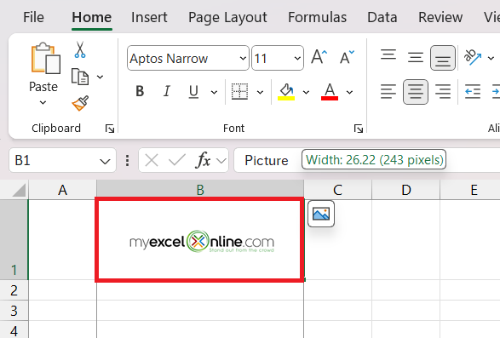Viewport: 500px width, 338px height.
Task: Open the Copy options dropdown arrow
Action: (100, 77)
